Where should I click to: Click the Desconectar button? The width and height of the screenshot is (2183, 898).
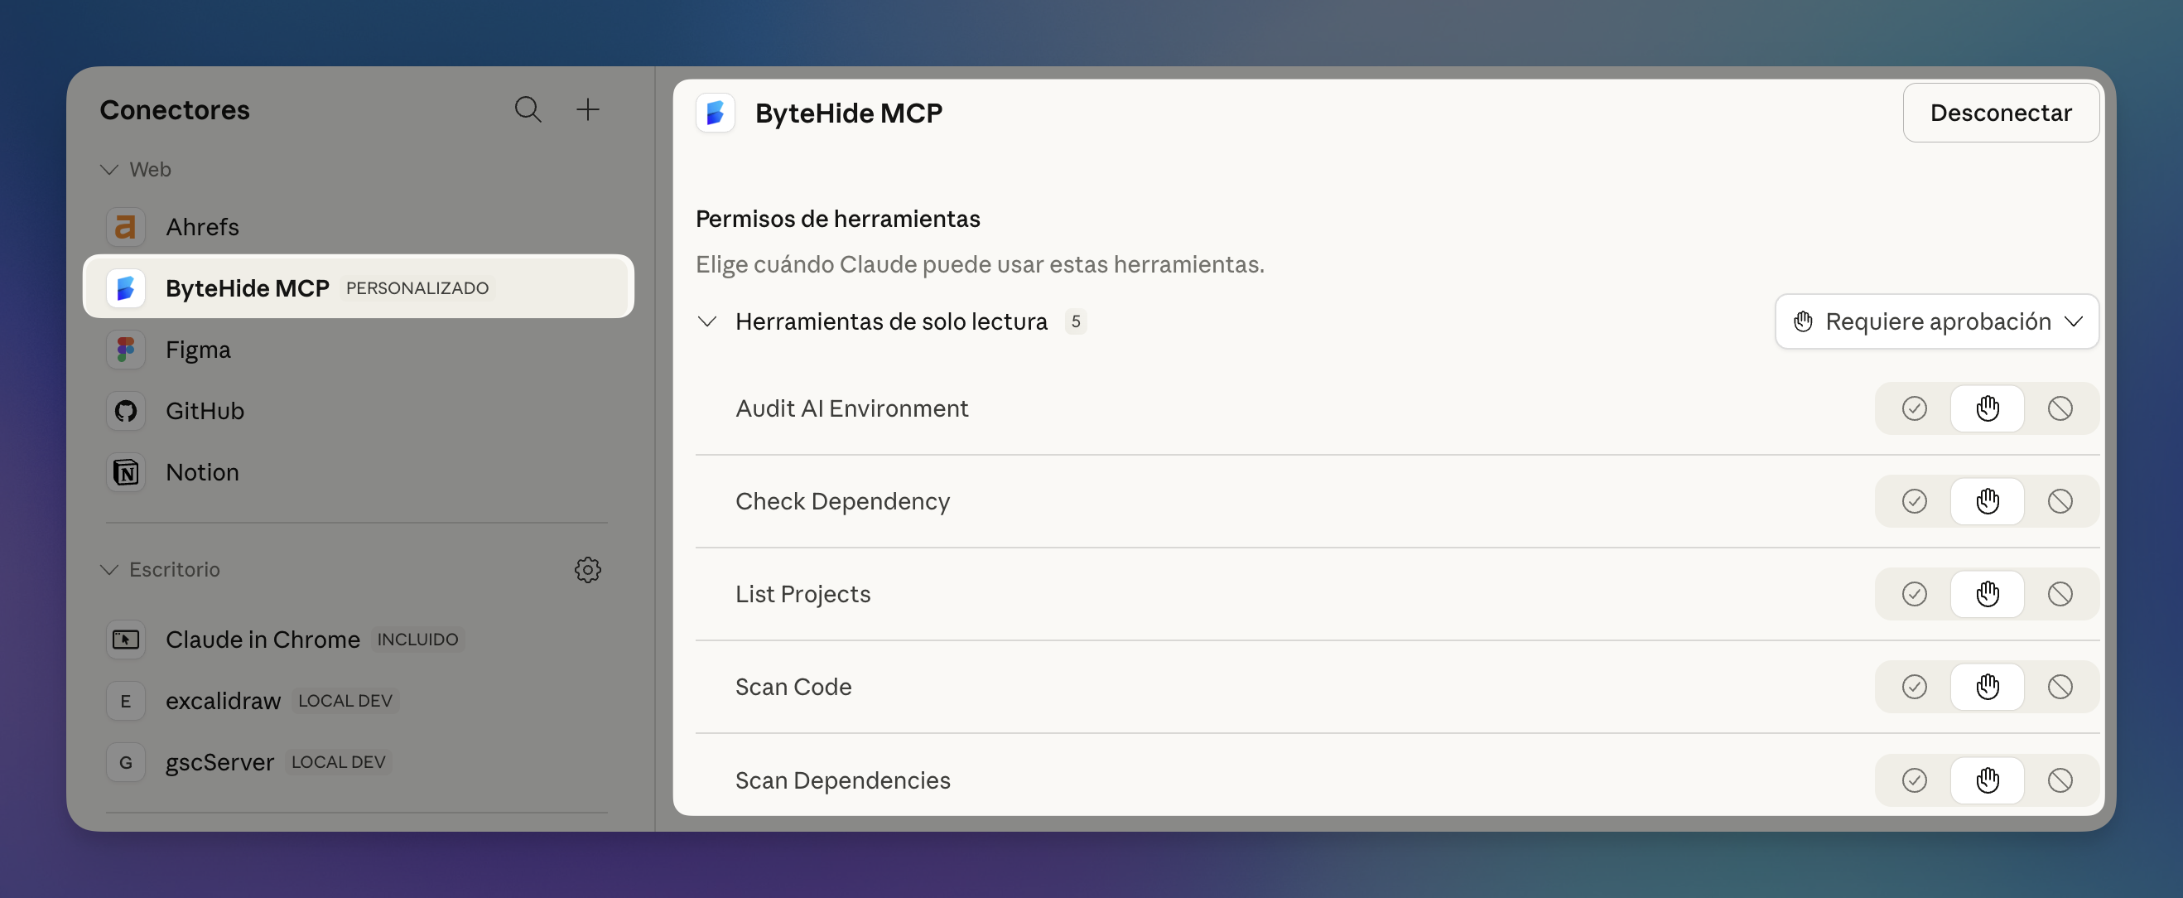2000,113
